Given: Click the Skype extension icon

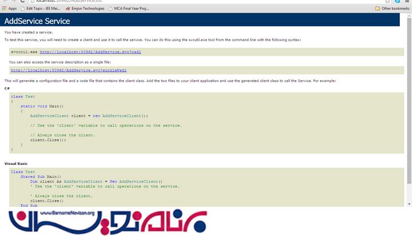Looking at the screenshot, I should click(397, 2).
